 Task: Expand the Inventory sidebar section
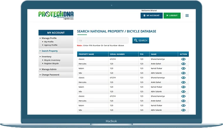46,56
